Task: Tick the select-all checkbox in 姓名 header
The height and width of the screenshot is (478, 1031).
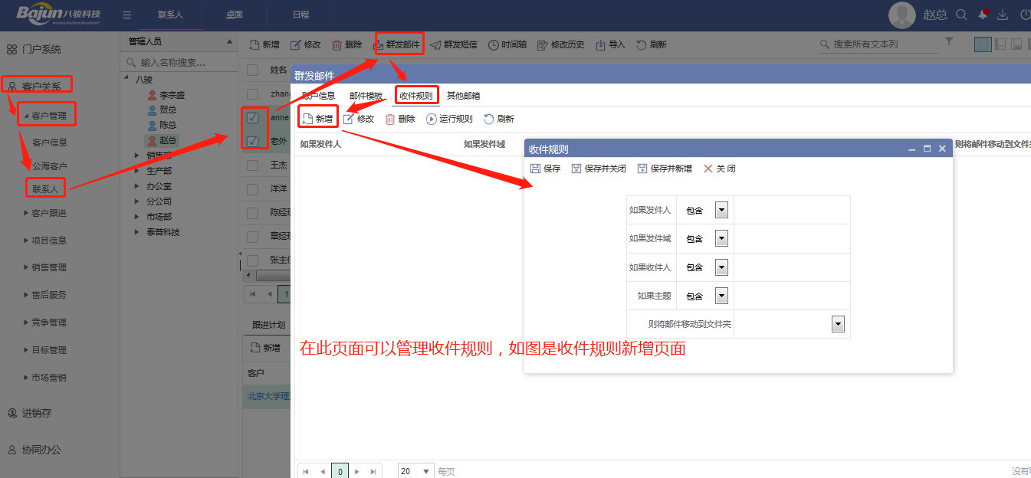Action: (252, 70)
